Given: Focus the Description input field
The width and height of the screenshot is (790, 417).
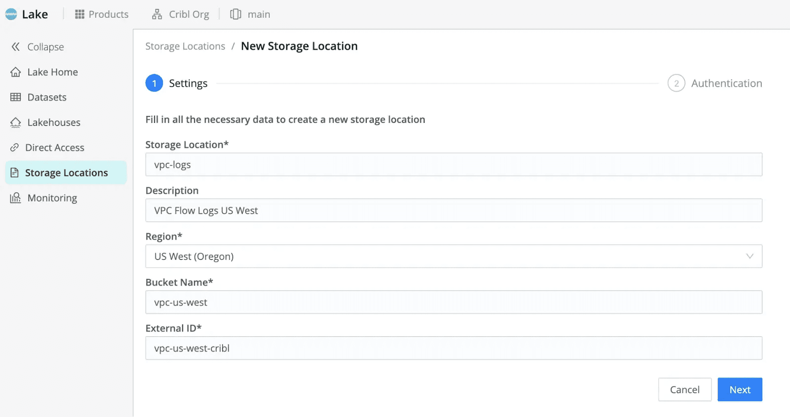Looking at the screenshot, I should pos(453,210).
